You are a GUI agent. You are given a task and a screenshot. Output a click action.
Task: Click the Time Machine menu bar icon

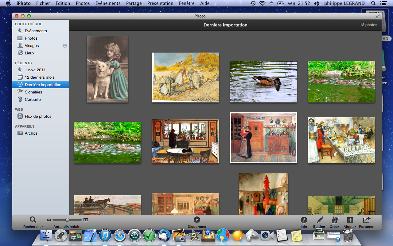[253, 3]
